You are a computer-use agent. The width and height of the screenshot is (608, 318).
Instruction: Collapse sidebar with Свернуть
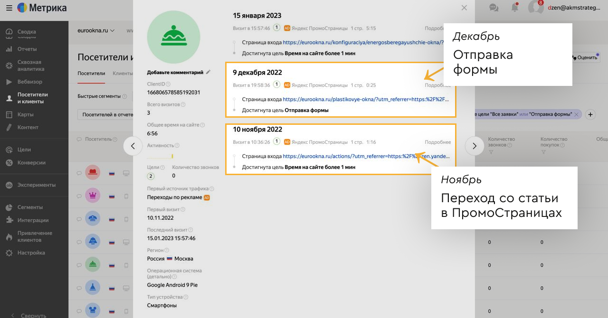29,315
